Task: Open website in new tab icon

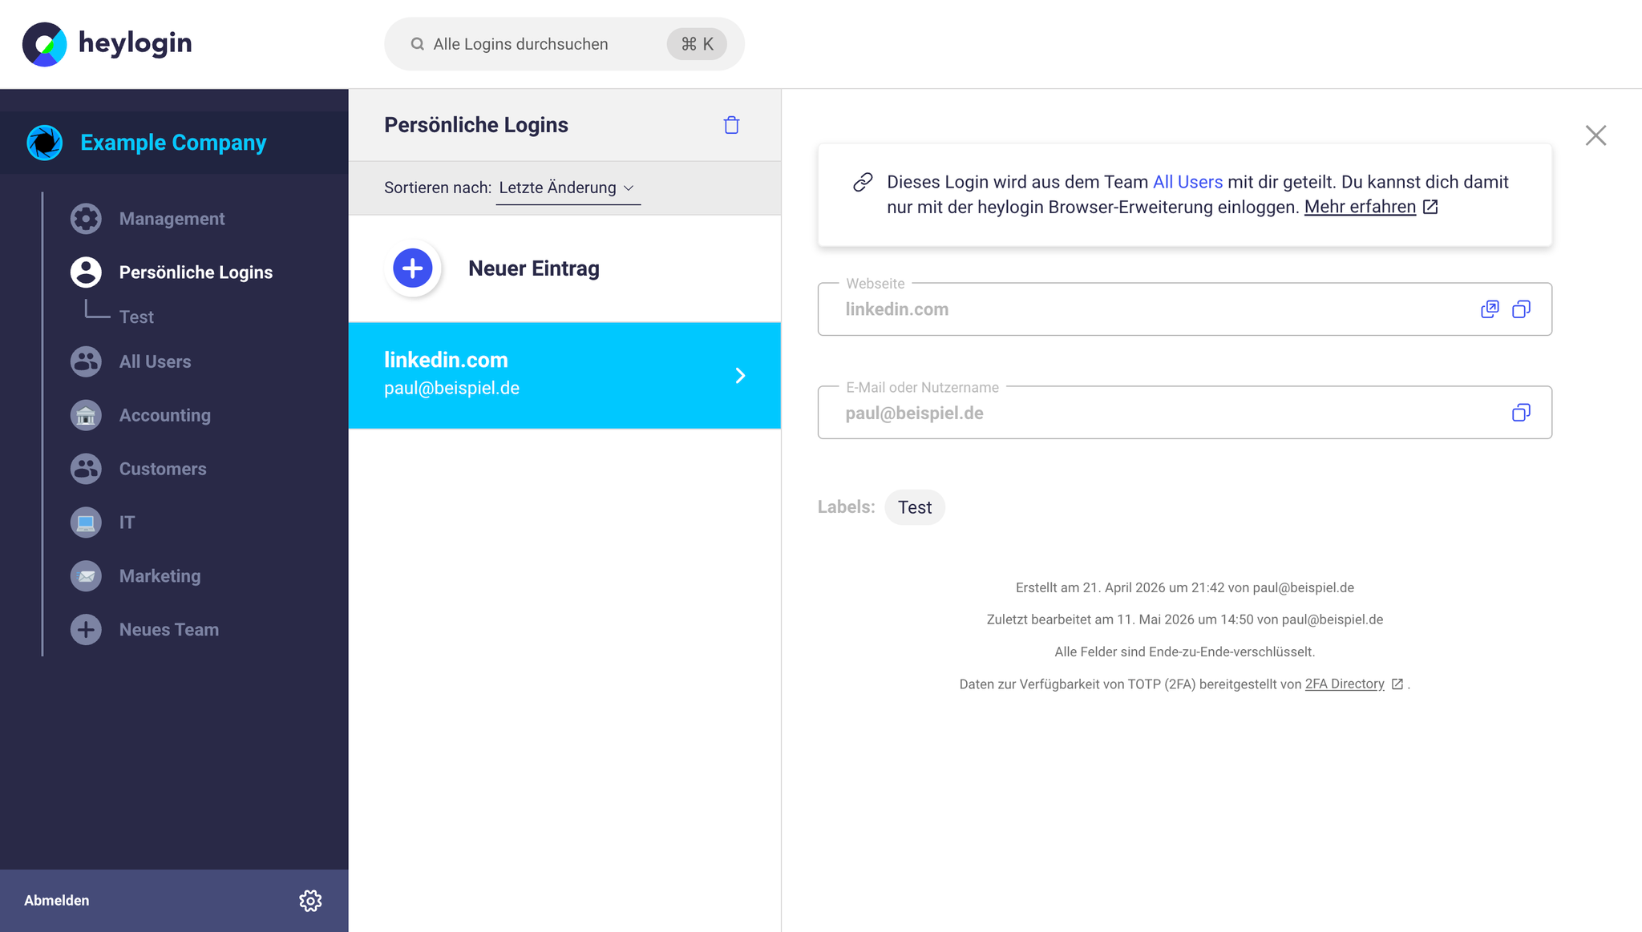Action: click(x=1490, y=309)
